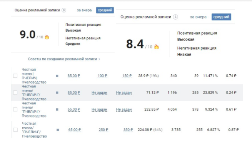Click the cost value 0.24 ₽
This screenshot has width=252, height=151.
pos(231,92)
